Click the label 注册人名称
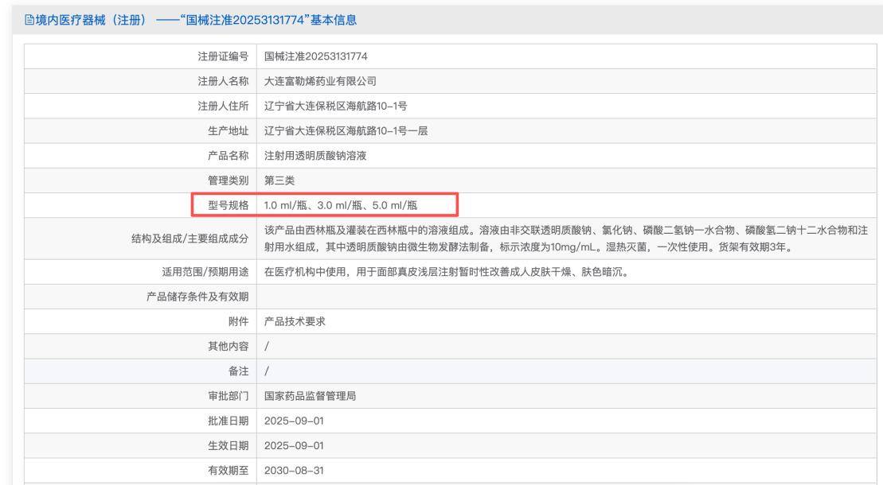 click(223, 81)
